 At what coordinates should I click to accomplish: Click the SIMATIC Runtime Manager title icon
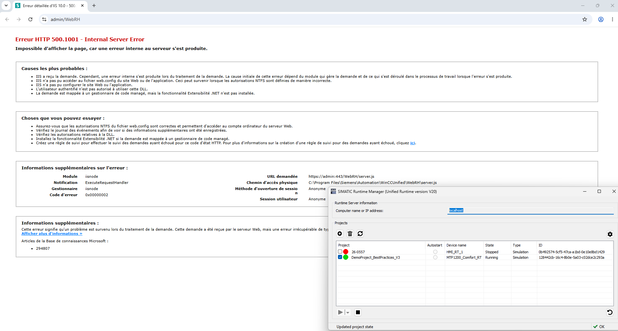coord(333,191)
